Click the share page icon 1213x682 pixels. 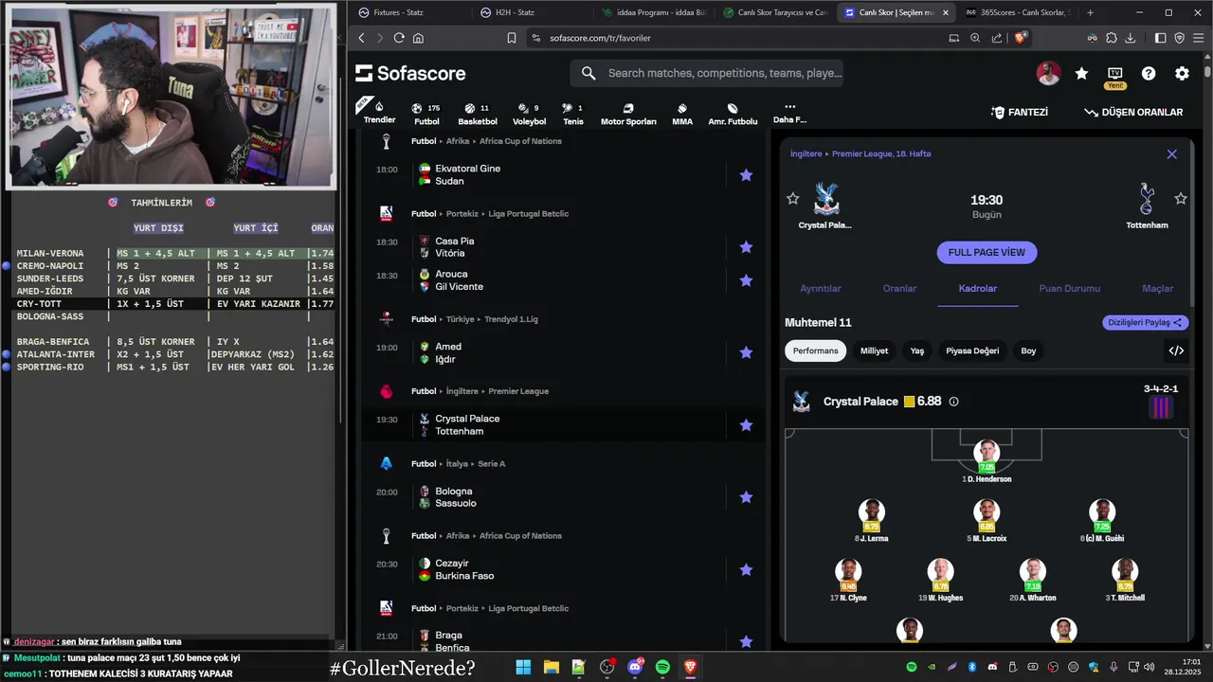coord(997,38)
